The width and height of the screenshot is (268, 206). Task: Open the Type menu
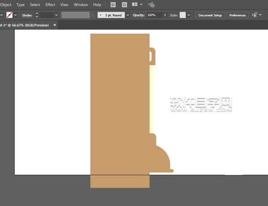tap(21, 4)
